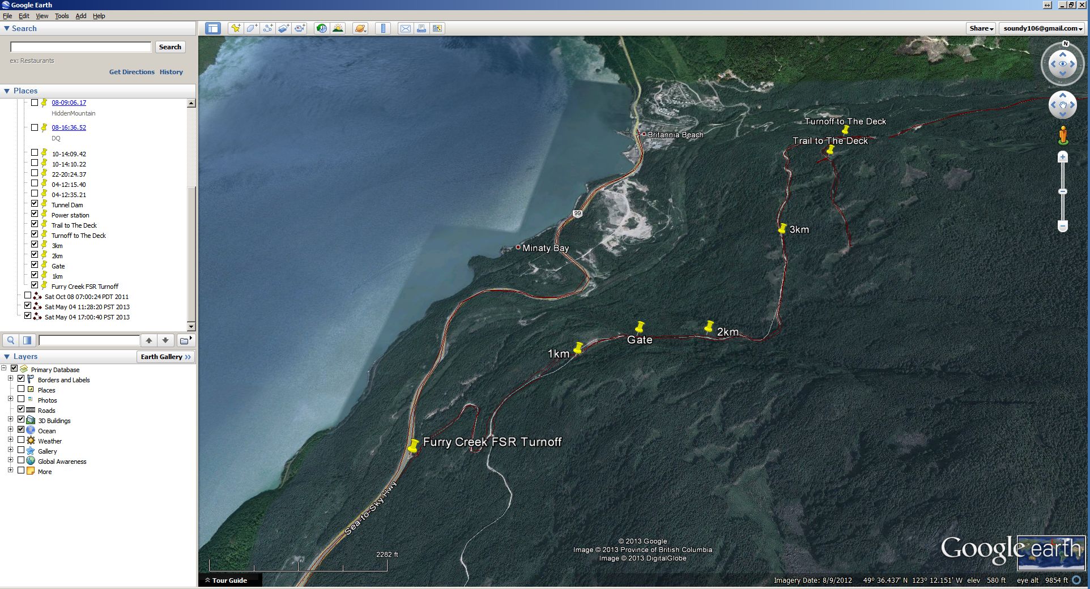The width and height of the screenshot is (1090, 589).
Task: Open the planet switcher toolbar icon
Action: (360, 28)
